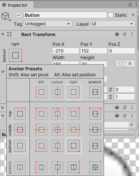Click the Pos Z field
139x176 pixels.
coord(121,51)
